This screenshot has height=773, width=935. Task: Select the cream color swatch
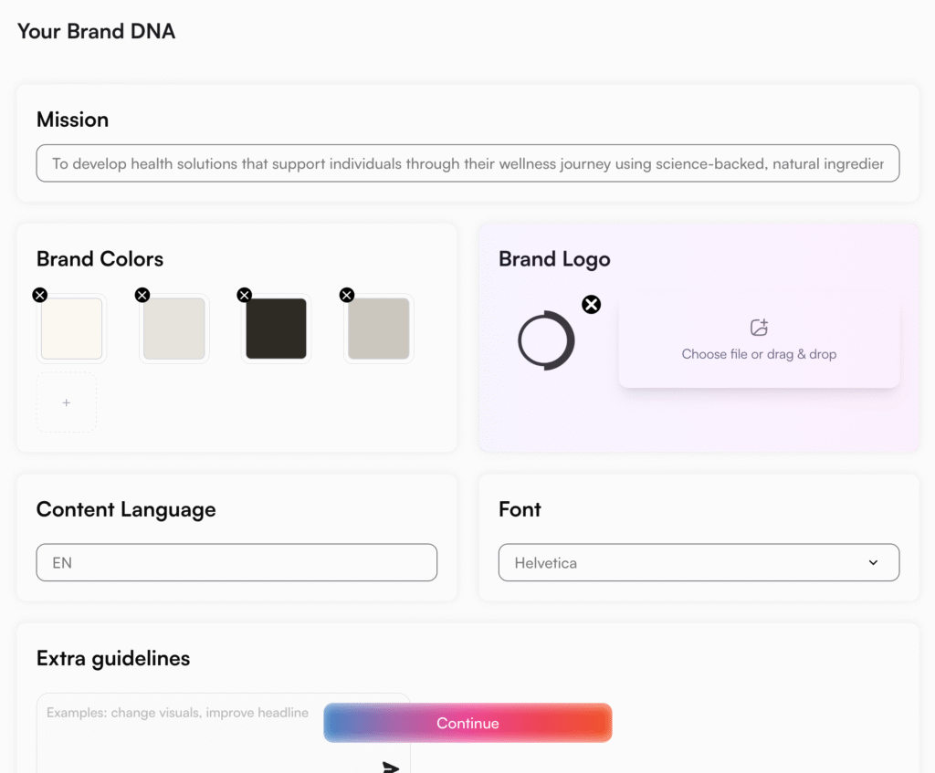[x=71, y=330]
